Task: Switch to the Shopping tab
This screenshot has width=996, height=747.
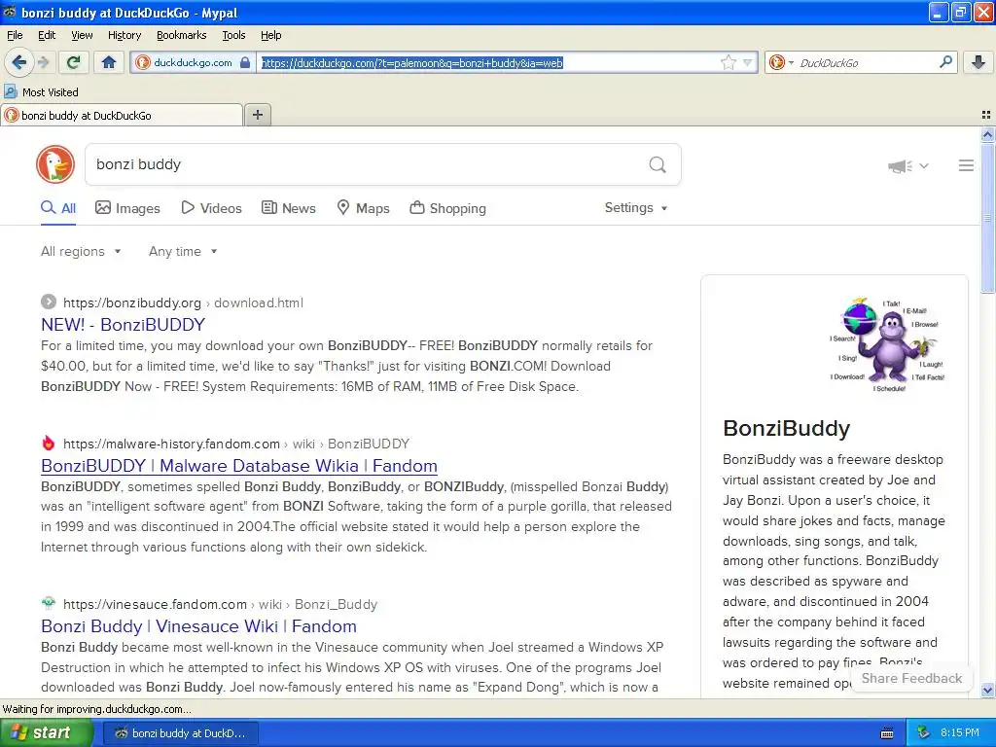Action: coord(447,208)
